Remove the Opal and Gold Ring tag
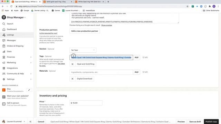The image size is (221, 124). (x=73, y=64)
